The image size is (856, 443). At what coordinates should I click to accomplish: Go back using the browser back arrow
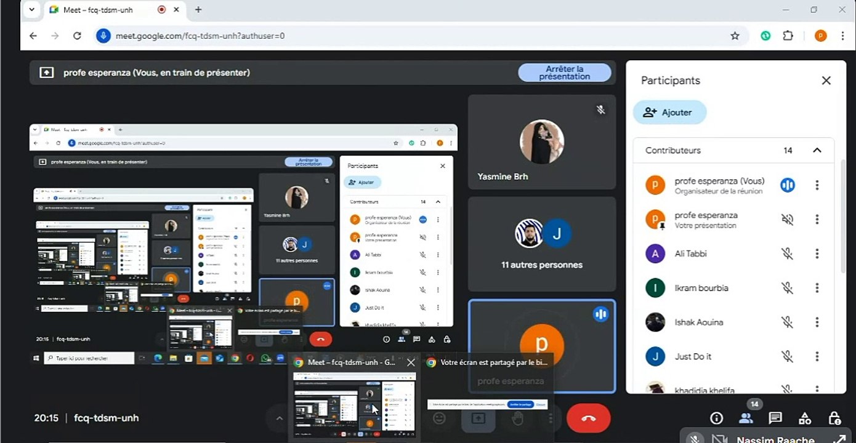[x=33, y=36]
